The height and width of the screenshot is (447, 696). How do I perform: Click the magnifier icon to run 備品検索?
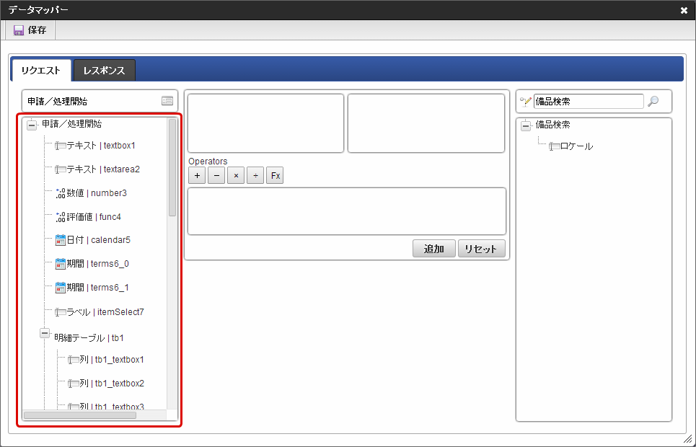[653, 101]
